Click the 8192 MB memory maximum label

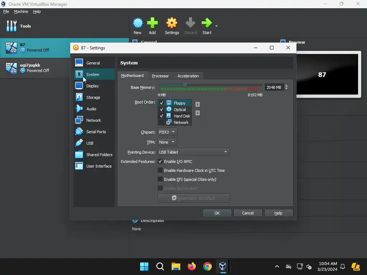click(255, 95)
